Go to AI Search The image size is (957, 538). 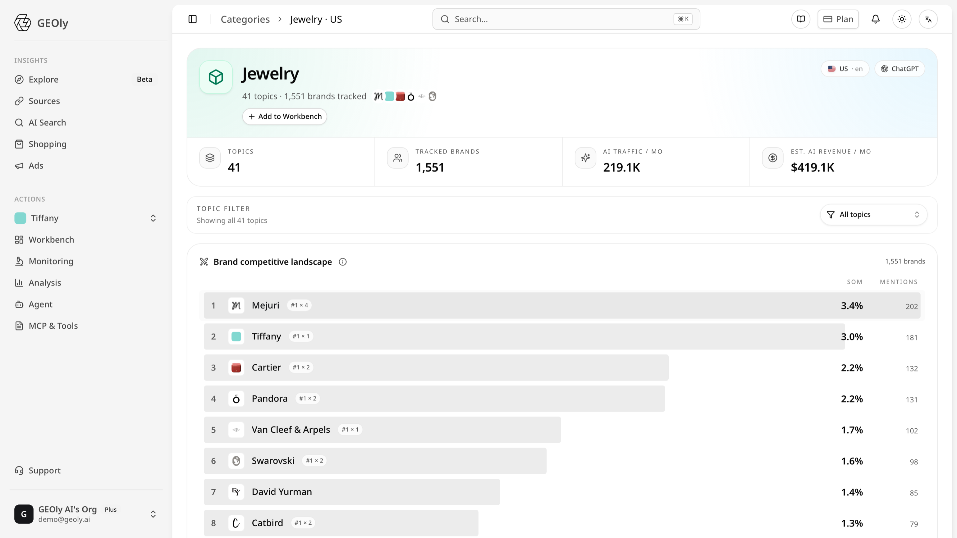[x=86, y=122]
